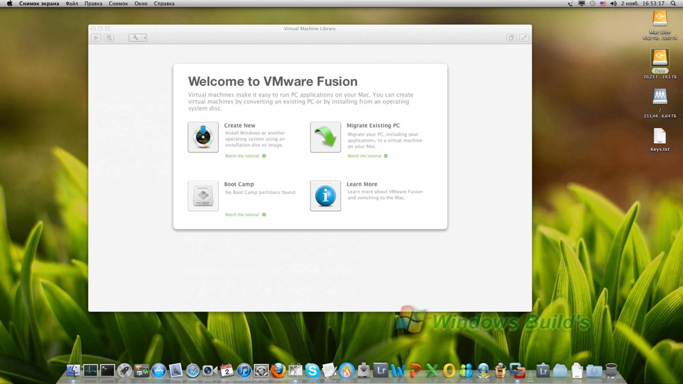Screen dimensions: 683x384
Task: Select the Data drive on desktop
Action: [660, 58]
